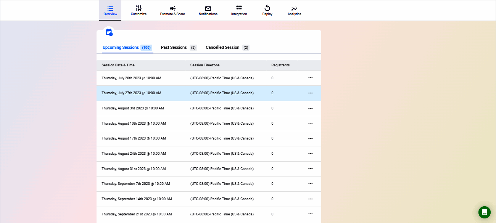Open the Overview list icon
496x223 pixels.
pos(110,8)
